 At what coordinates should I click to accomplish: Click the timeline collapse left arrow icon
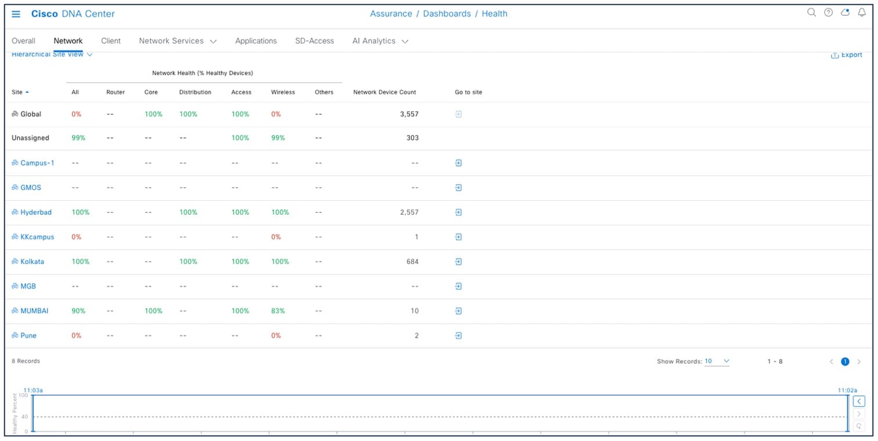tap(859, 402)
